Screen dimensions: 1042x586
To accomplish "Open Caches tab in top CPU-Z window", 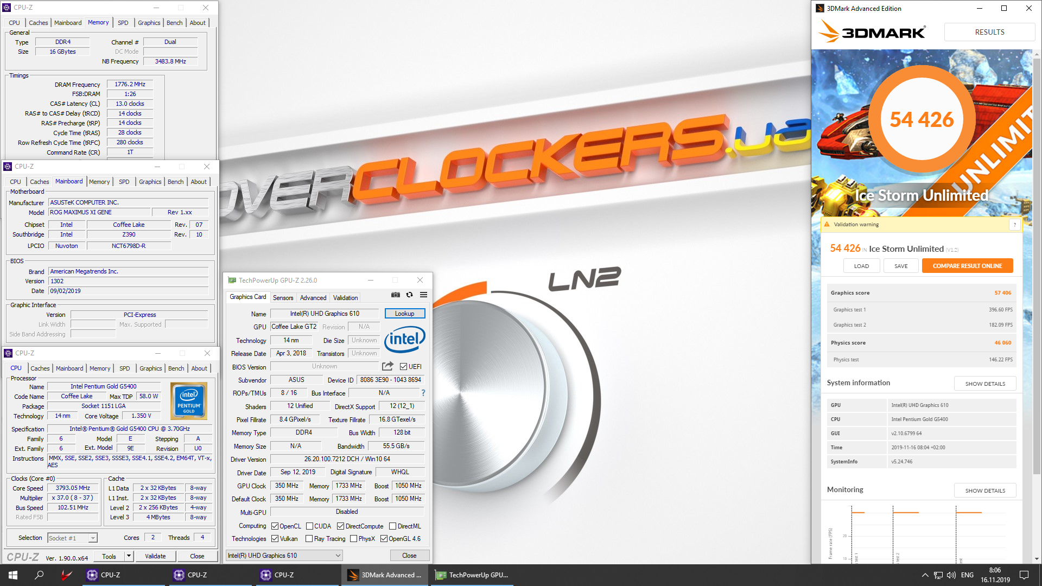I will pyautogui.click(x=38, y=23).
